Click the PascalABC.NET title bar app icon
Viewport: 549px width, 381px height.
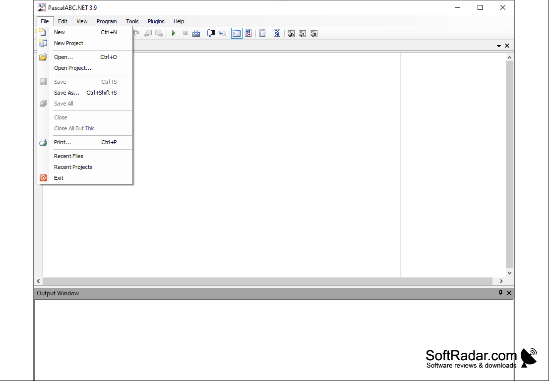(x=42, y=7)
